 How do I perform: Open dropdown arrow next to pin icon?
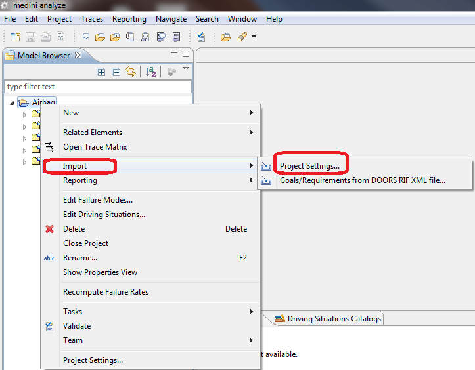(254, 37)
